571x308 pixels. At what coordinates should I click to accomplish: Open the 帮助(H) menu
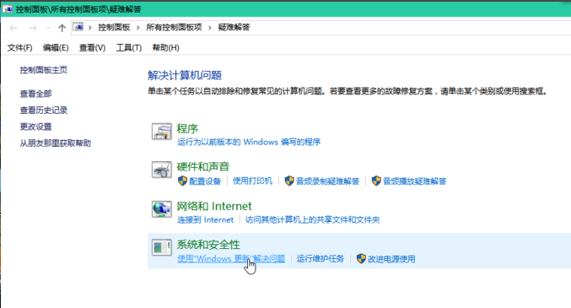point(165,48)
